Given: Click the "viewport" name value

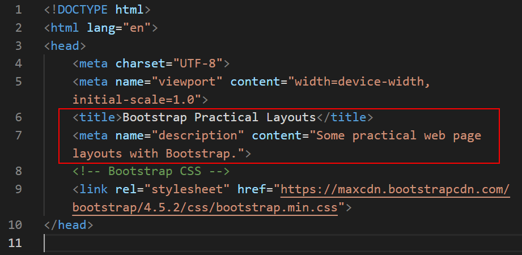Looking at the screenshot, I should (x=191, y=82).
